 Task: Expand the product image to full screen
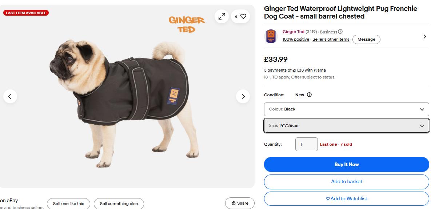pos(222,17)
